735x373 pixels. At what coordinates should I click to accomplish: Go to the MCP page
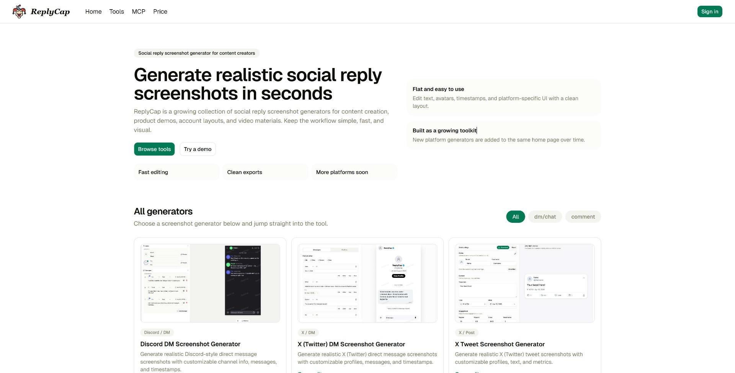(139, 11)
